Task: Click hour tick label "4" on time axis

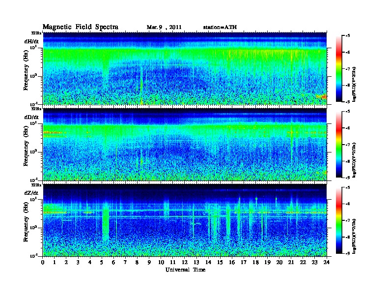Action: pyautogui.click(x=90, y=262)
